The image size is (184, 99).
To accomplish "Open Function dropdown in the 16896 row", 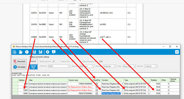I will [122, 93].
